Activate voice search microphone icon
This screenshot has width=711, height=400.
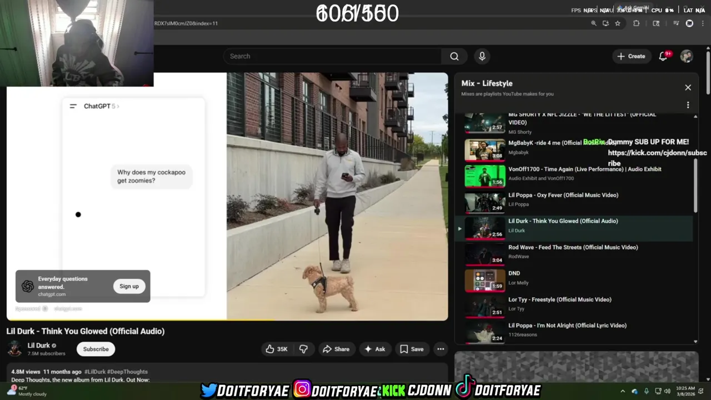click(x=482, y=56)
